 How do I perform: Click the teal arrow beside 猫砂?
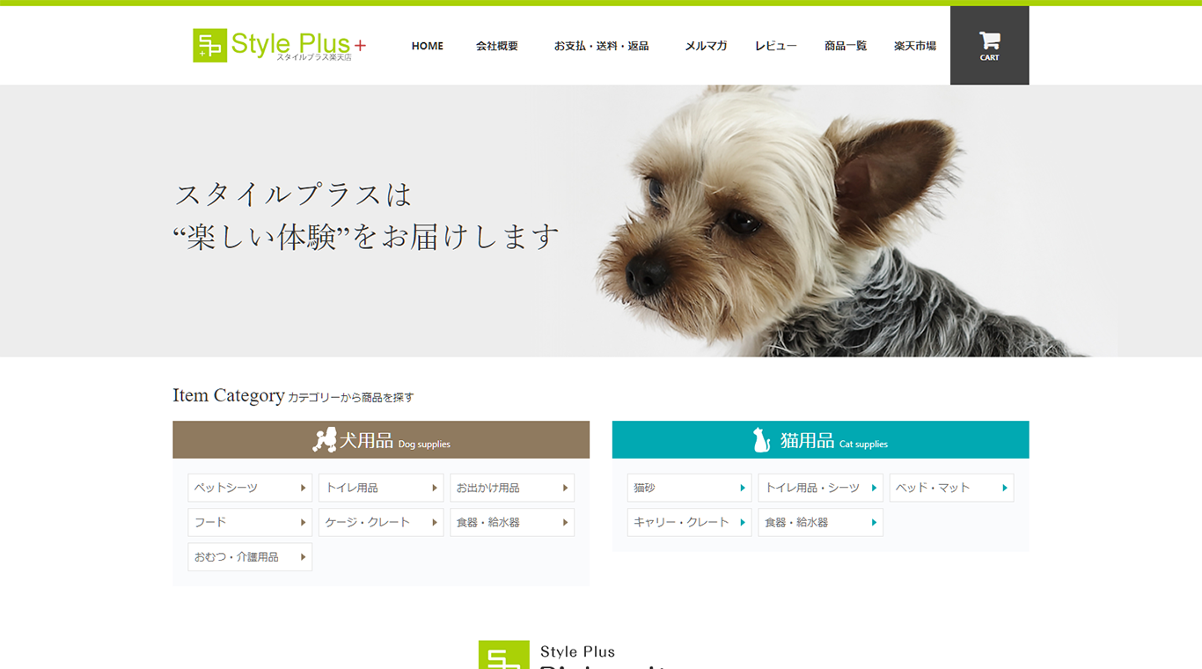coord(742,488)
